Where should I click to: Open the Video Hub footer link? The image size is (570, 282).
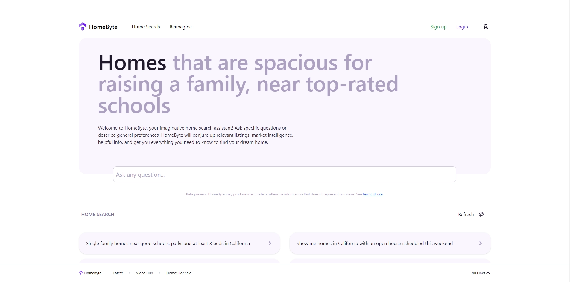pyautogui.click(x=144, y=273)
